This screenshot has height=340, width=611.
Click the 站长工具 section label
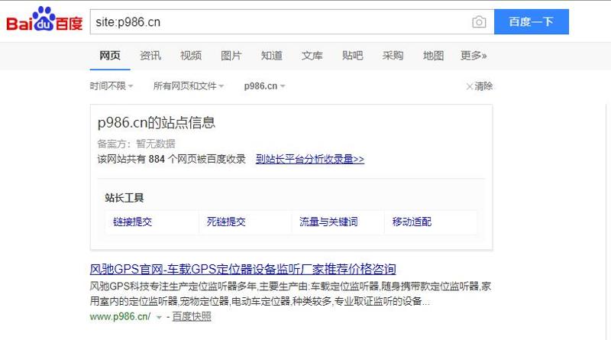(x=124, y=198)
